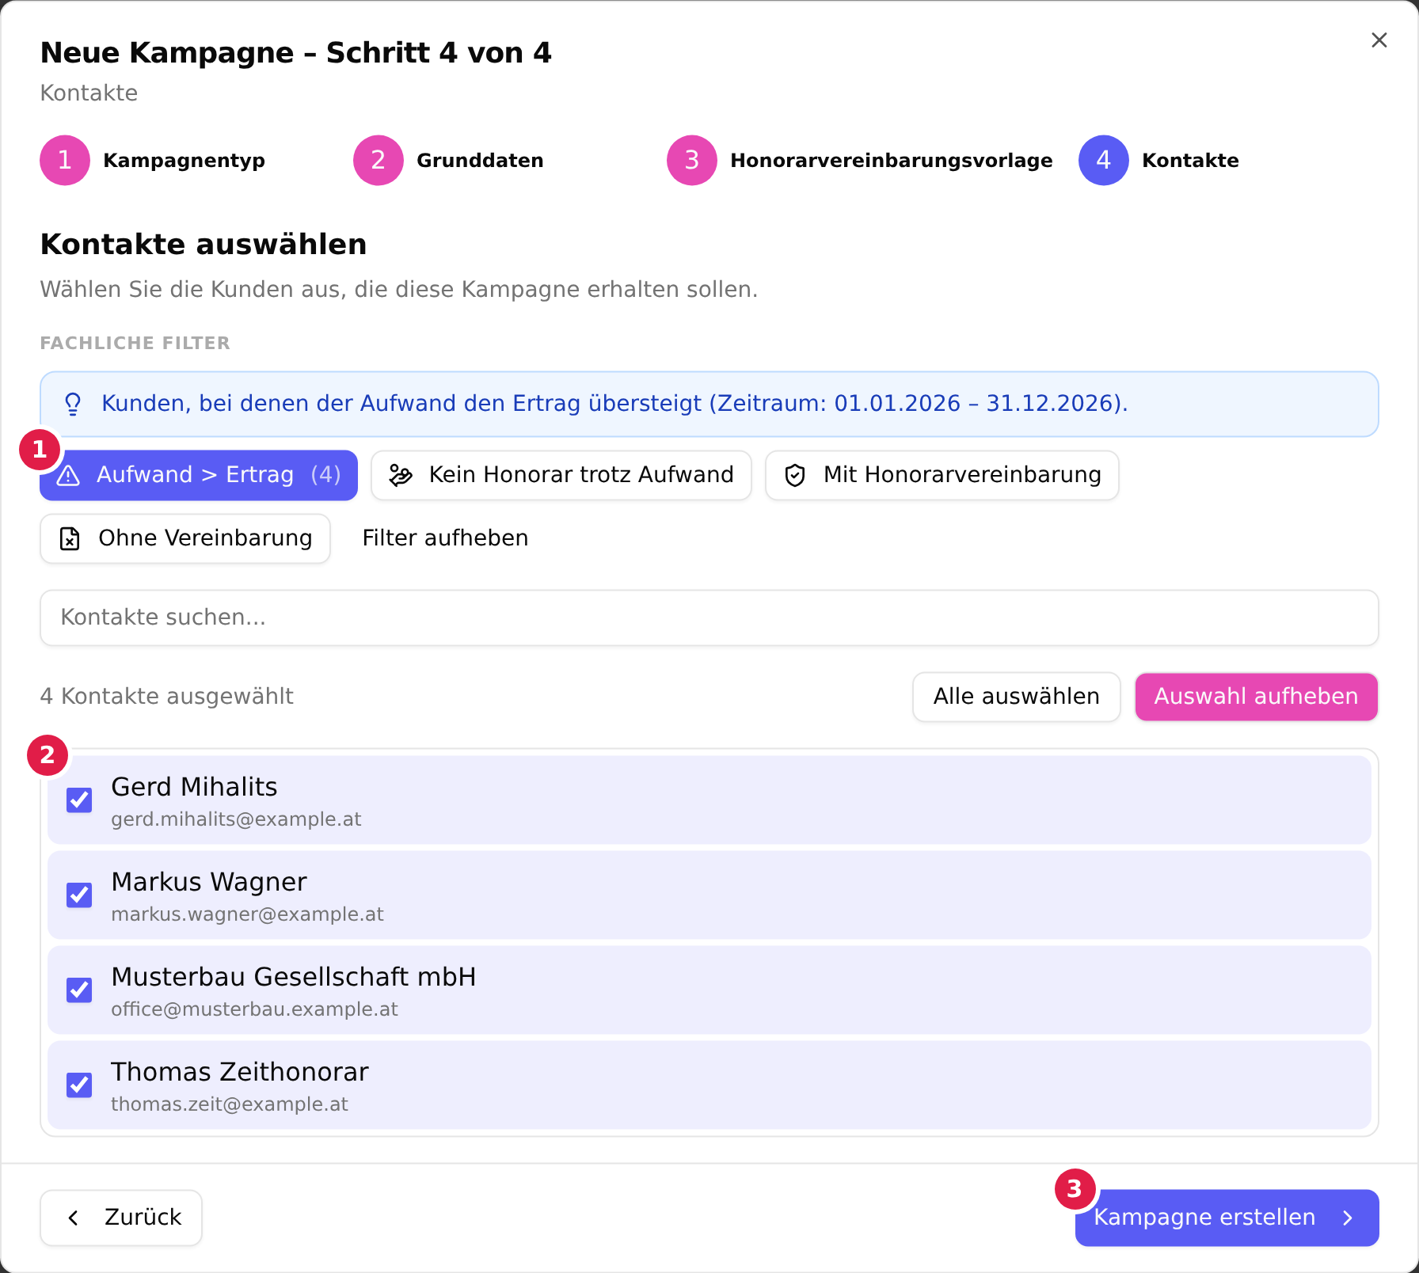Click the hand-coins icon on Kein Honorar filter
This screenshot has width=1419, height=1273.
coord(401,475)
